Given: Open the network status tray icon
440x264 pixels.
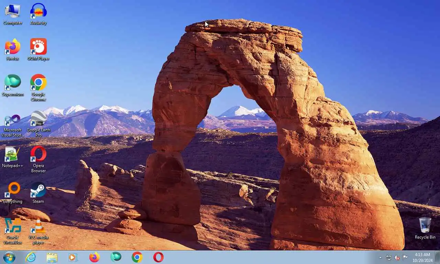Looking at the screenshot, I should pos(389,257).
